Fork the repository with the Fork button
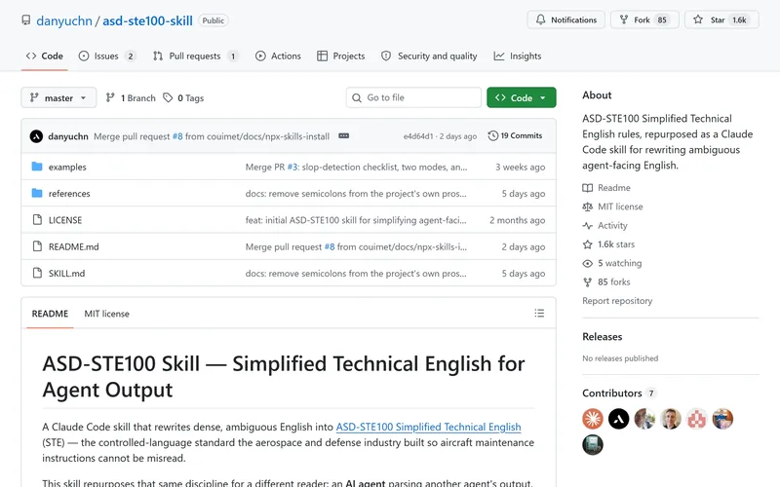 [x=644, y=19]
